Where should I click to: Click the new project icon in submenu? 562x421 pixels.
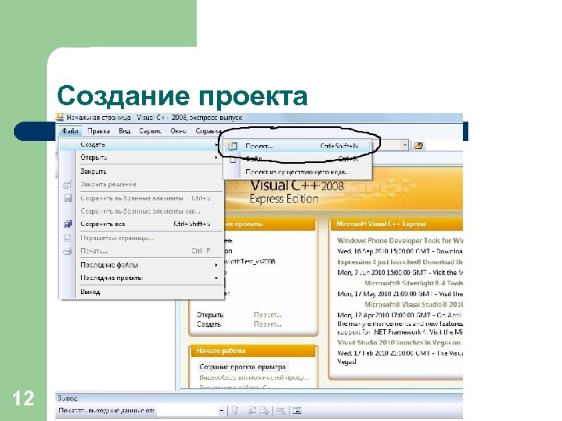tap(233, 146)
